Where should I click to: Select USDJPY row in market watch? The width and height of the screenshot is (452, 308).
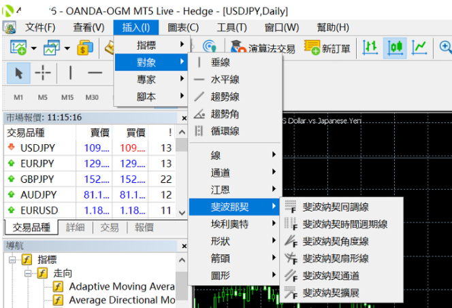click(90, 148)
